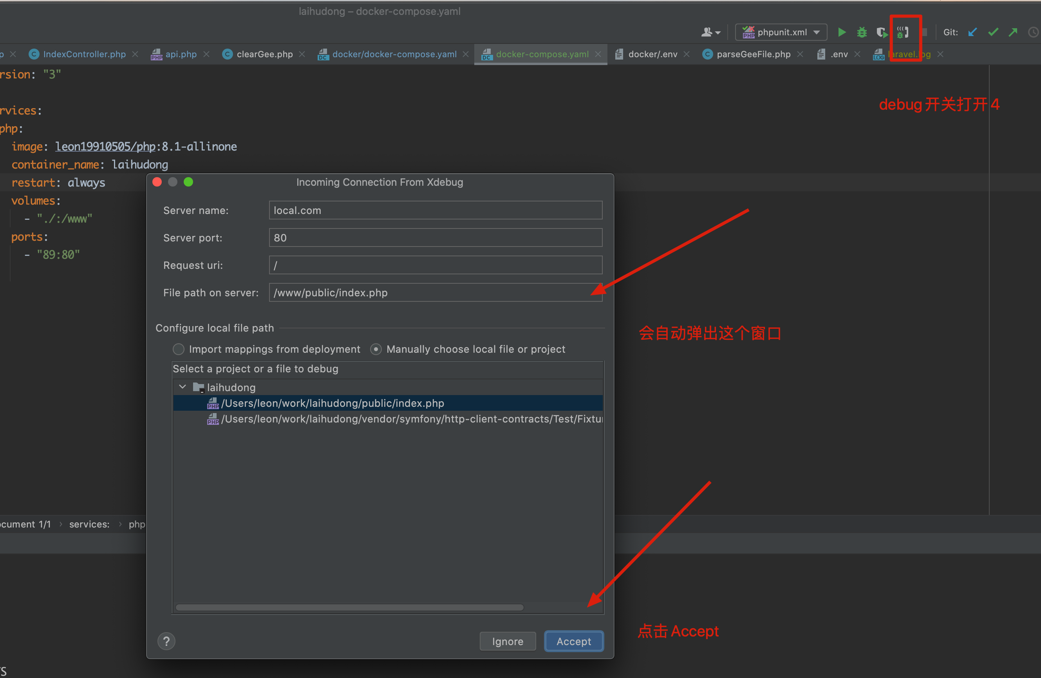Close the .env tab

857,54
